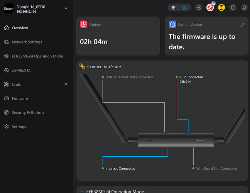Click the Wi-Fi icon in the header
The image size is (250, 193).
173,7
